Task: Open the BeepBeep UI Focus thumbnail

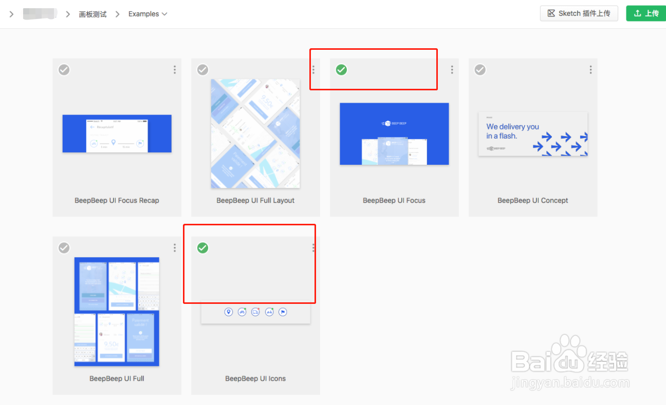Action: pyautogui.click(x=394, y=134)
